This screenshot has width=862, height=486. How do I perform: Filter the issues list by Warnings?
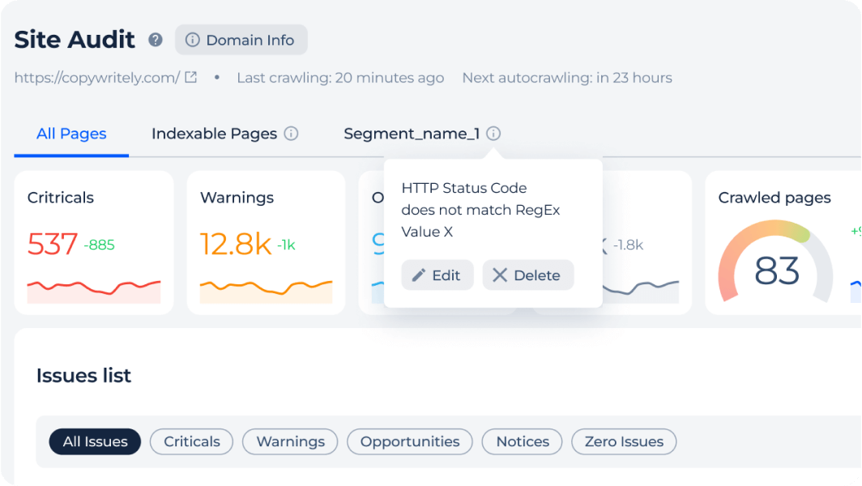coord(290,441)
